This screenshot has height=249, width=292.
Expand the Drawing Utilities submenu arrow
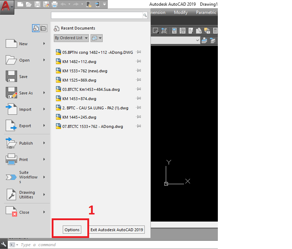[x=44, y=194]
